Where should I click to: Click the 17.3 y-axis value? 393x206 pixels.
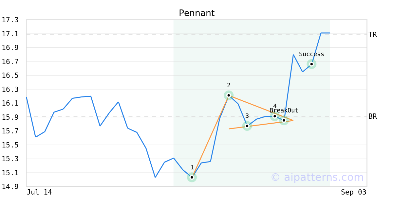10,20
